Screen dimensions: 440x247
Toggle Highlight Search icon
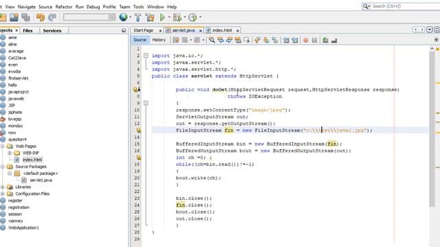[x=238, y=40]
